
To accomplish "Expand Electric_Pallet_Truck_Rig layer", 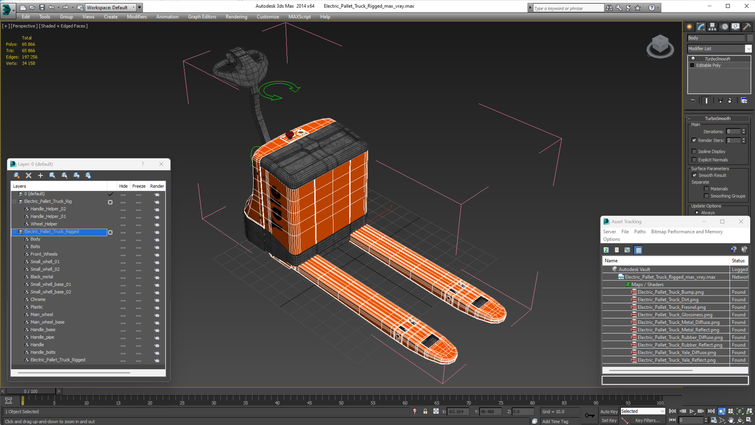I will pos(14,201).
